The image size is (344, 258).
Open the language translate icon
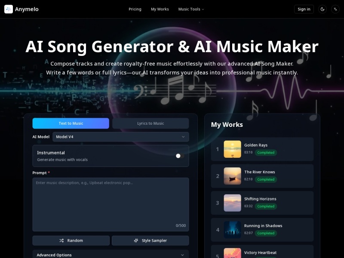pos(335,9)
